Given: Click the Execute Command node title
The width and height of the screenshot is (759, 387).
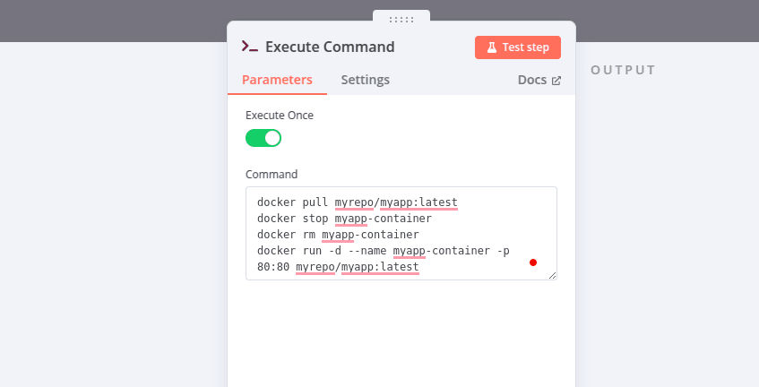Looking at the screenshot, I should point(330,47).
